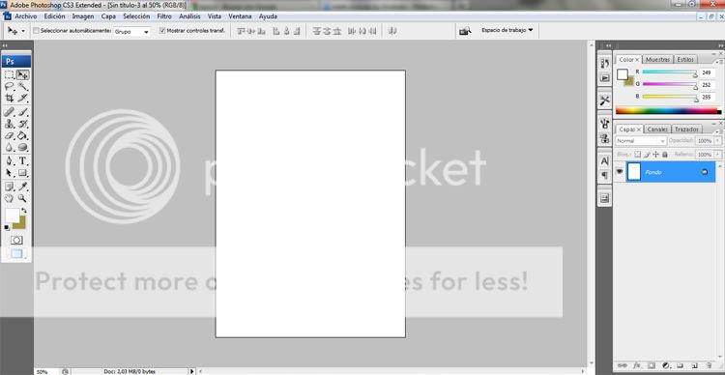
Task: Open the History panel icon
Action: point(604,64)
